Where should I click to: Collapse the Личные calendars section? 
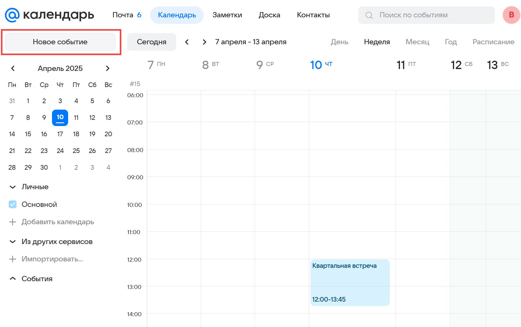tap(12, 187)
